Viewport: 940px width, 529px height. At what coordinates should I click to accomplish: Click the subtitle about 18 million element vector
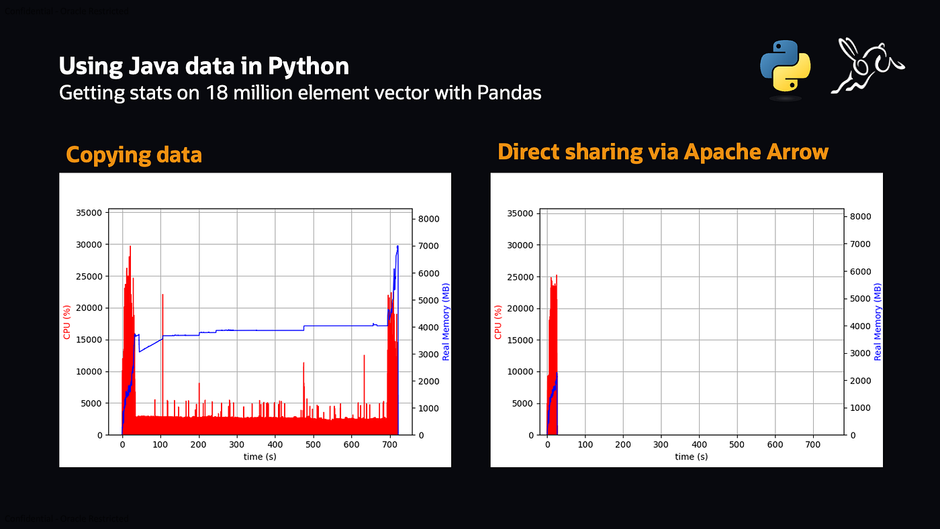pyautogui.click(x=300, y=92)
